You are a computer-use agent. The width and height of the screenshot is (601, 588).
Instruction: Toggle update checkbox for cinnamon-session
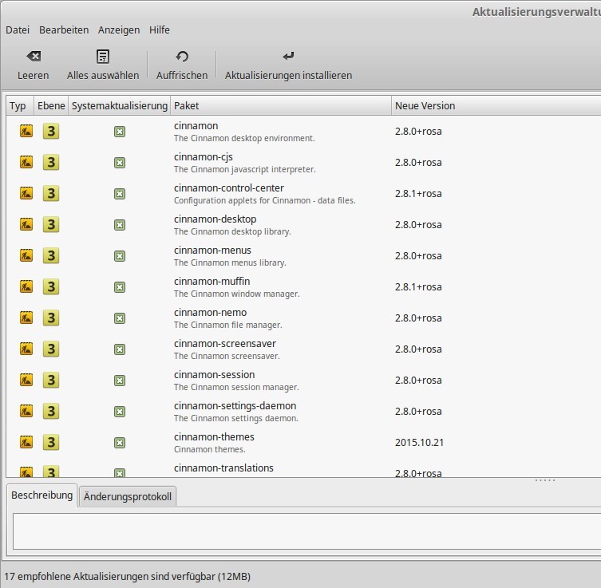tap(120, 381)
